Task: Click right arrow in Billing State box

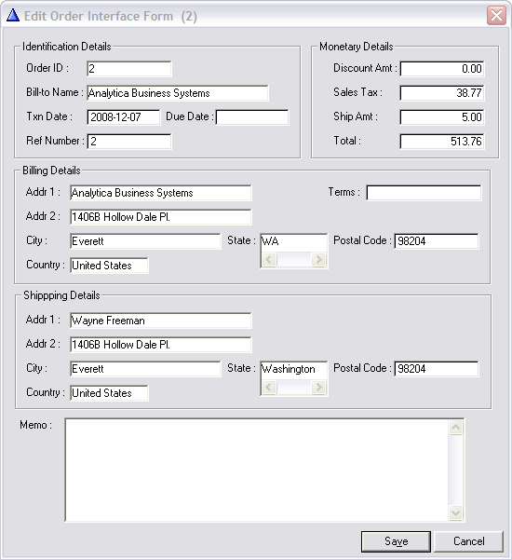Action: [x=318, y=259]
